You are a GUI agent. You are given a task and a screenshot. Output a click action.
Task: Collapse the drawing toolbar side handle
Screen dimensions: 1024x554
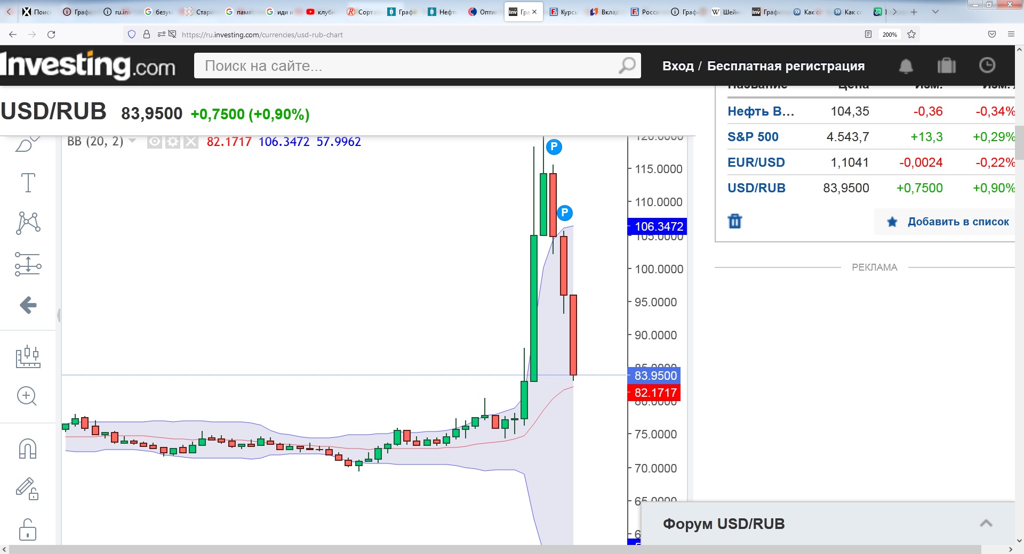(x=58, y=315)
